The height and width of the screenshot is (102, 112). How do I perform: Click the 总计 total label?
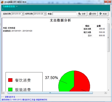pyautogui.click(x=90, y=36)
